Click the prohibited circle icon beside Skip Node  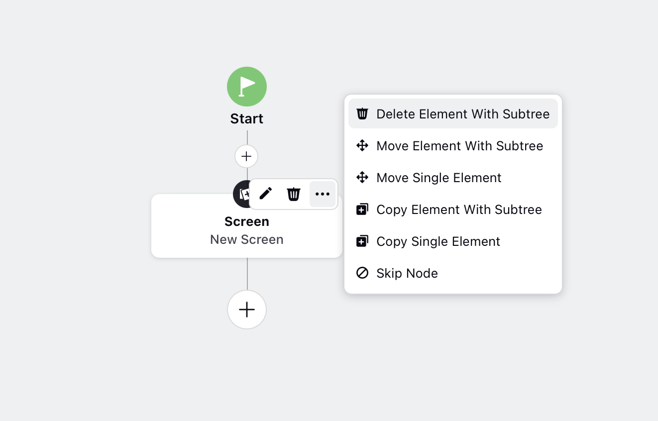(x=362, y=273)
